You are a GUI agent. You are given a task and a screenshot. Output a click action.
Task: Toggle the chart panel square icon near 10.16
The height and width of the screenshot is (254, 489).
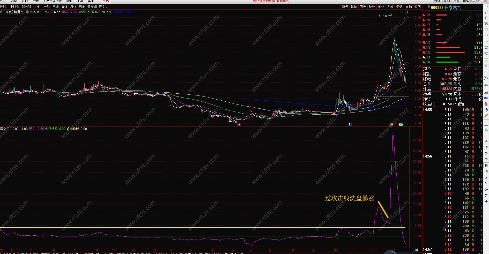click(x=407, y=12)
